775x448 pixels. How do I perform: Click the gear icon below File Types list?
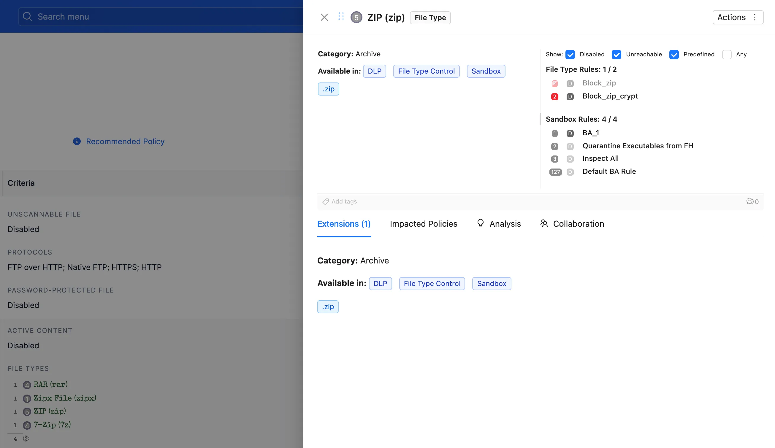pos(26,439)
